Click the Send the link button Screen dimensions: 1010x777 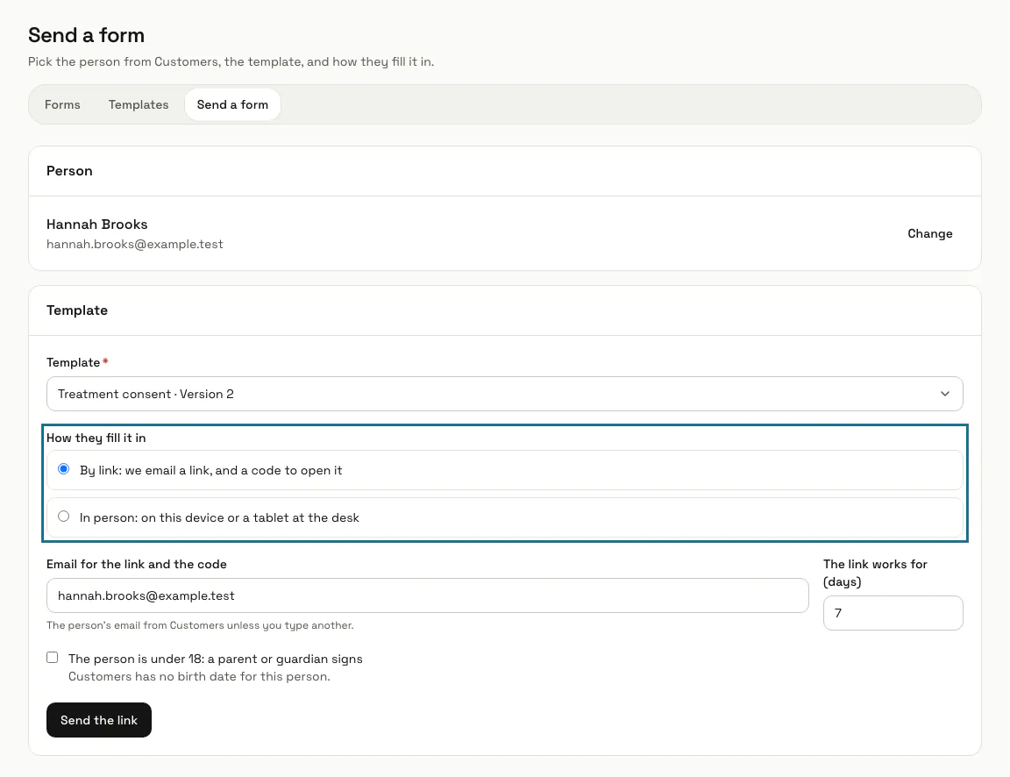click(x=98, y=720)
